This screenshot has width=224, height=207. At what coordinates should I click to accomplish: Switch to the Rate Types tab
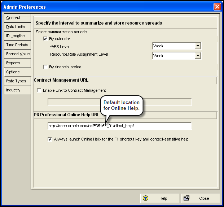(x=17, y=81)
